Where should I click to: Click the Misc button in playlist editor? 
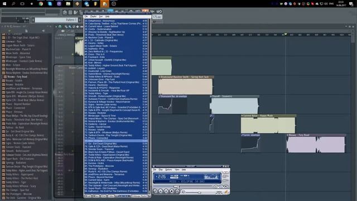coord(111,196)
